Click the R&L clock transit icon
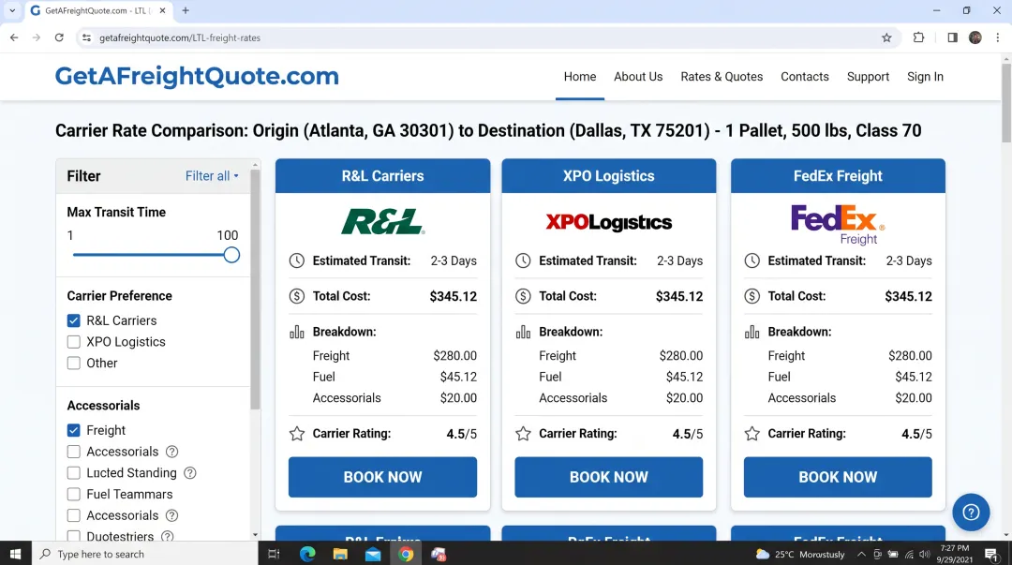The width and height of the screenshot is (1012, 565). [x=296, y=260]
